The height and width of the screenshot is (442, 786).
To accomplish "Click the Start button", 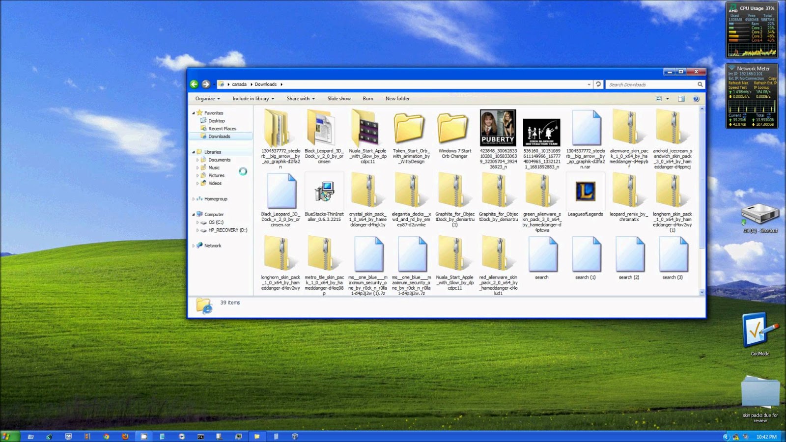I will [x=9, y=436].
